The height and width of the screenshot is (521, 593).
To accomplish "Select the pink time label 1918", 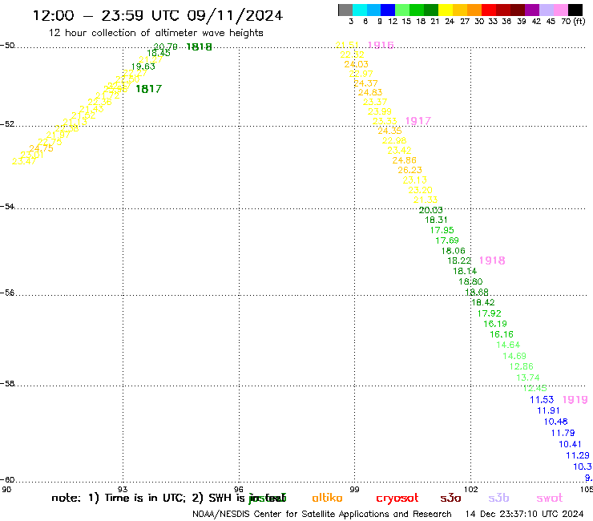I will pyautogui.click(x=492, y=260).
